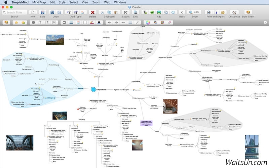
Task: Click the star with plus icon
Action: coord(23,23)
